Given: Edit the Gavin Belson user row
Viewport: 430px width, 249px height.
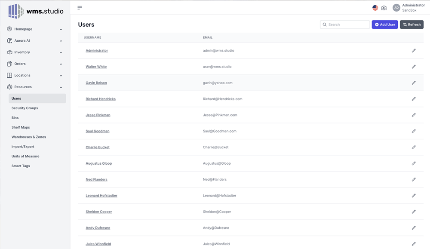Looking at the screenshot, I should 414,83.
